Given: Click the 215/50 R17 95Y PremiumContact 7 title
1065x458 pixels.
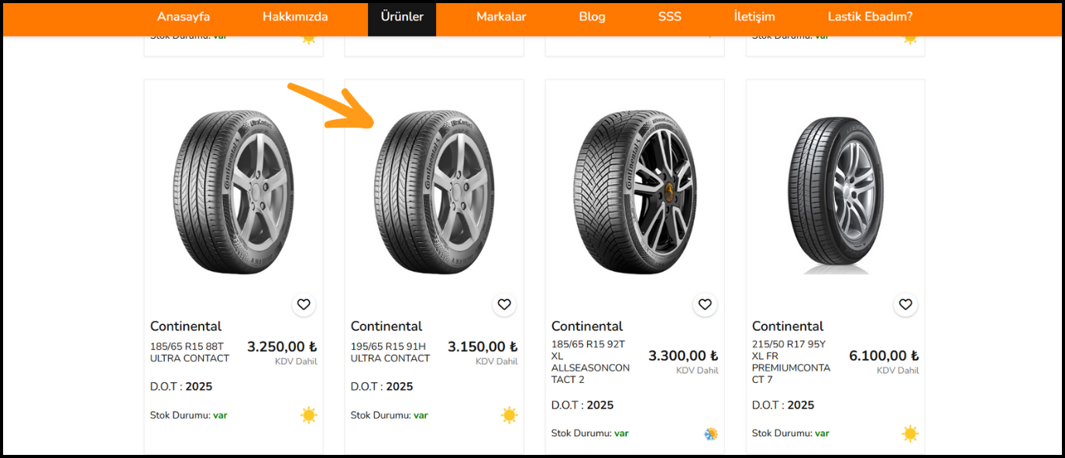Looking at the screenshot, I should [x=791, y=362].
